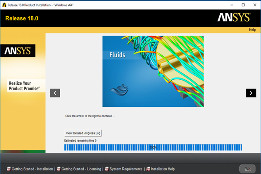Click the ANSYS logo in the header
Image resolution: width=261 pixels, height=174 pixels.
coord(234,17)
